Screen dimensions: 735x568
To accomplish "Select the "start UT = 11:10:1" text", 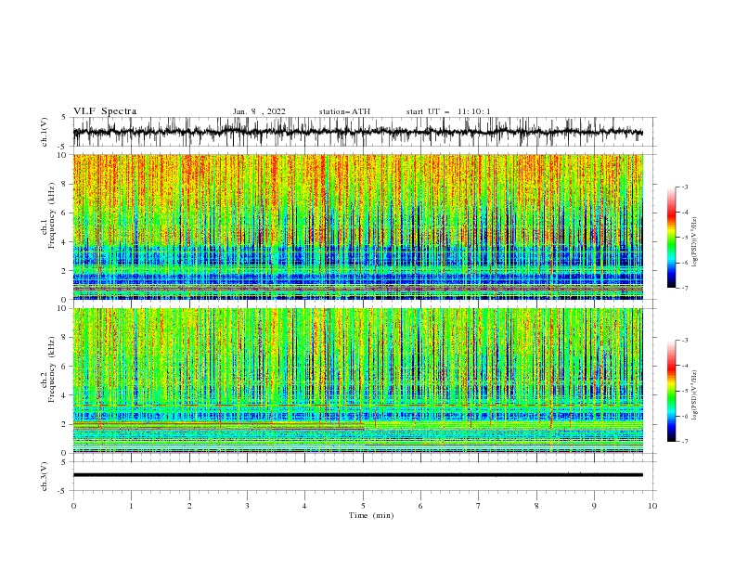I will click(x=448, y=111).
